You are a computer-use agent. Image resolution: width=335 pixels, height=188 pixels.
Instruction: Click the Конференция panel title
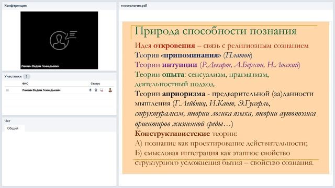point(16,6)
